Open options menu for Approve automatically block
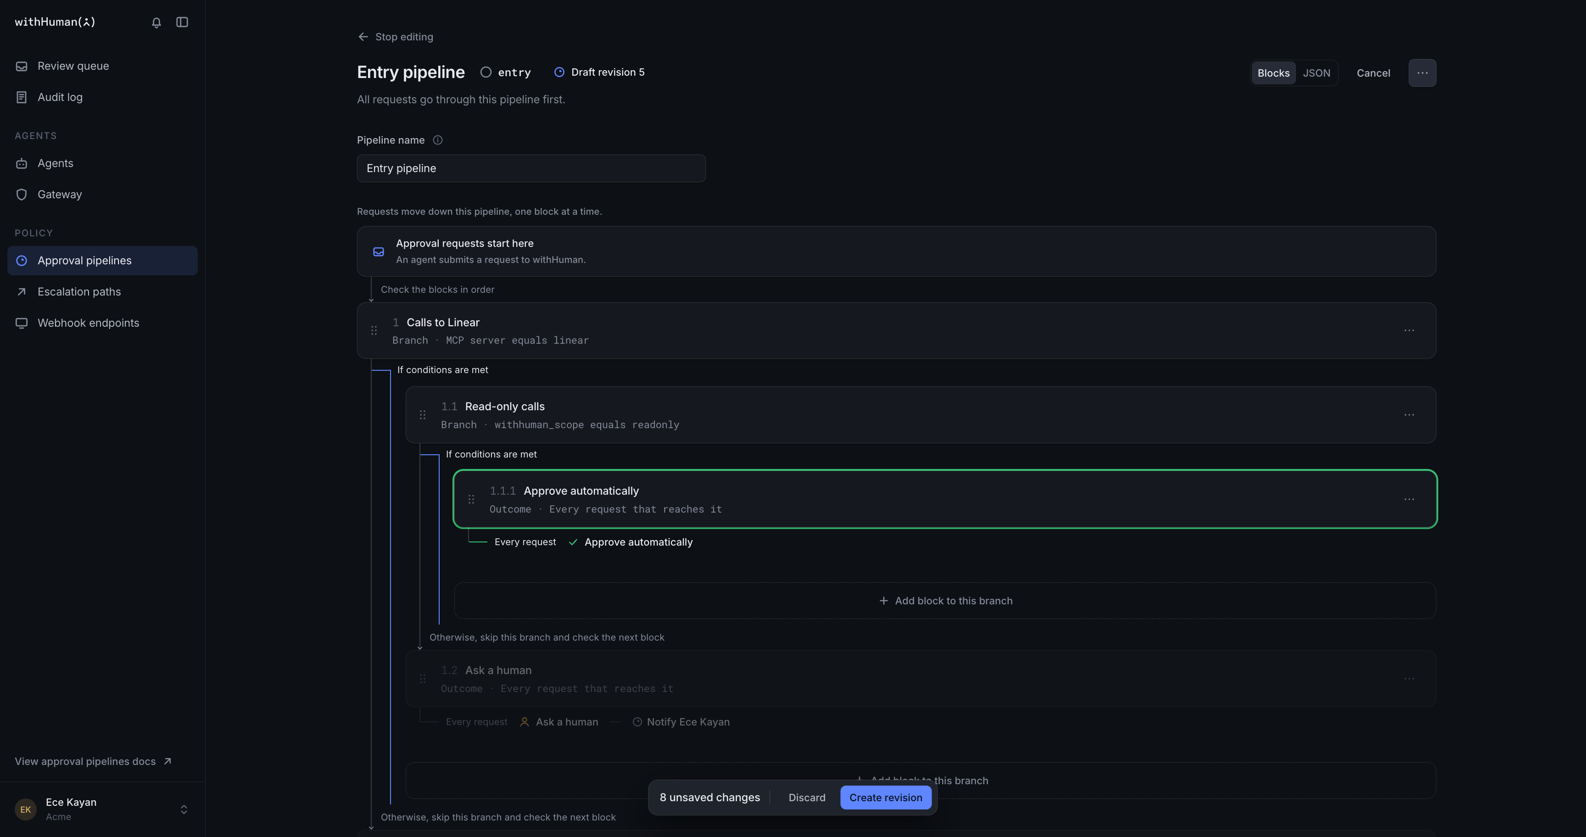The height and width of the screenshot is (837, 1586). click(1409, 499)
